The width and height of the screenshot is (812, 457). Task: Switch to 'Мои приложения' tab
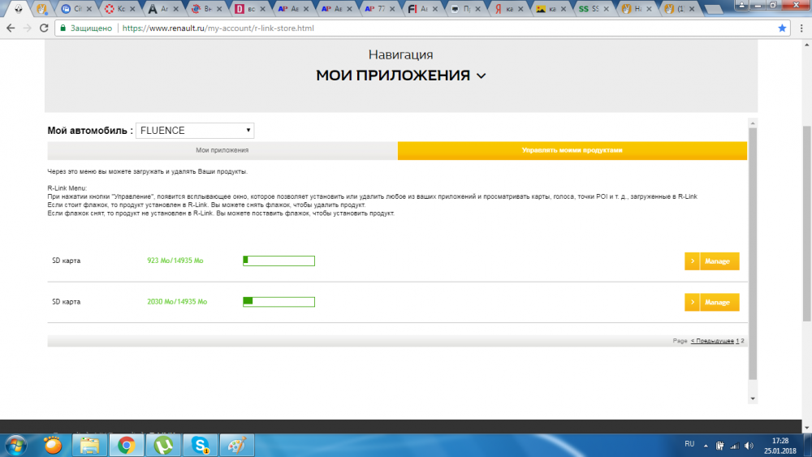coord(222,150)
